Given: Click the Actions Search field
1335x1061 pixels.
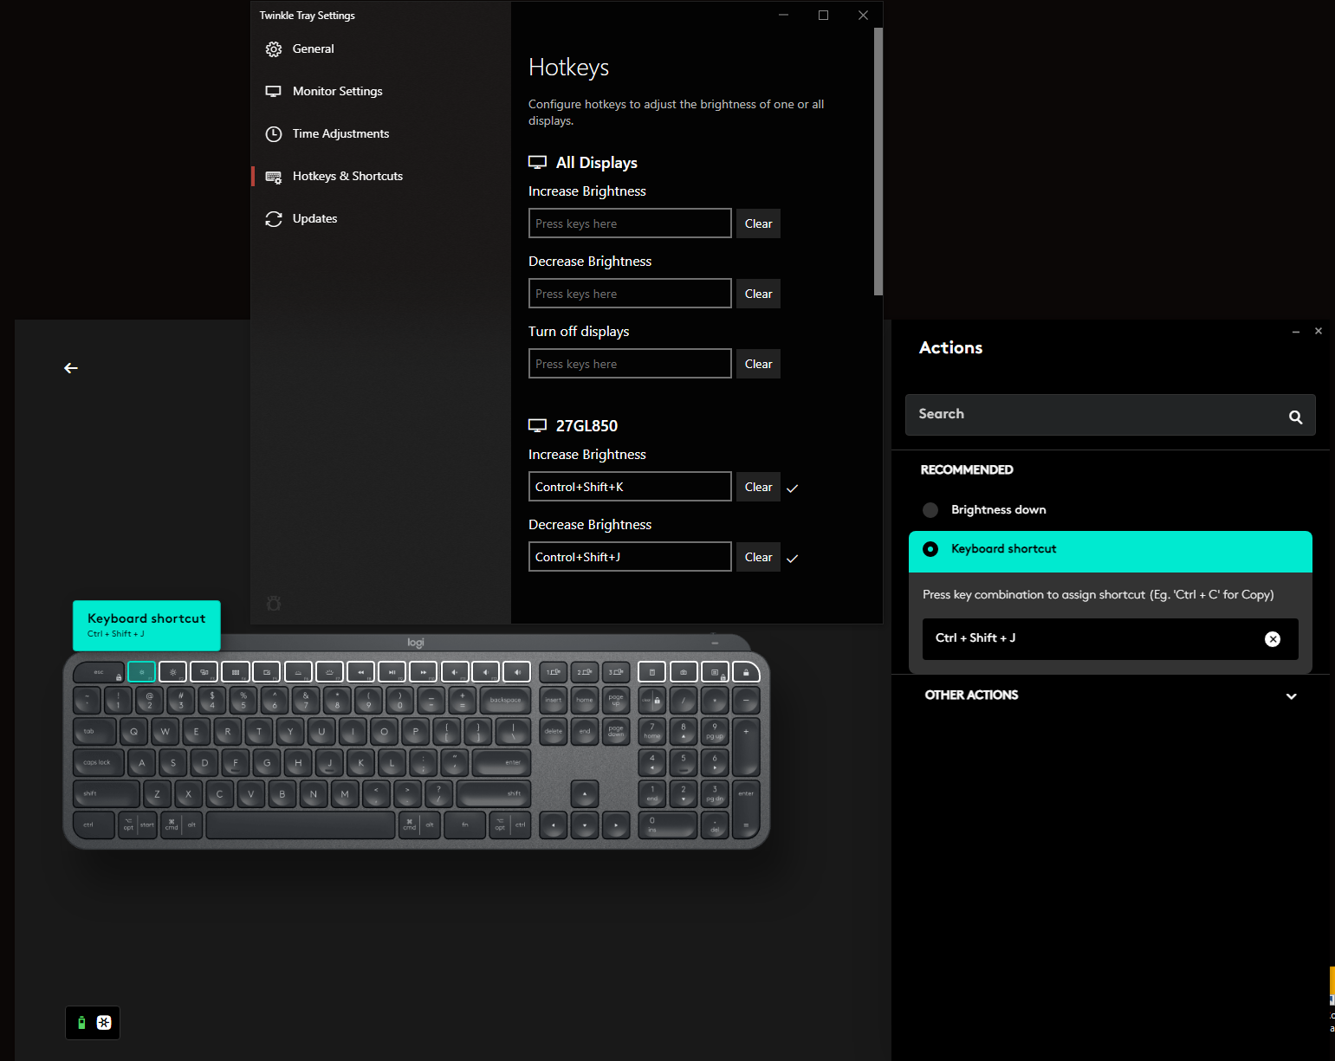Looking at the screenshot, I should tap(1111, 415).
